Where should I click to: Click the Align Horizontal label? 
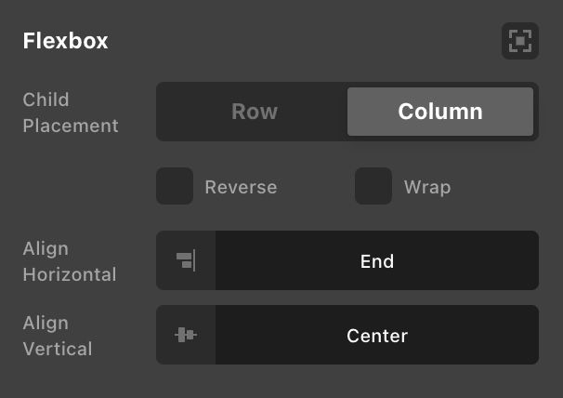tap(70, 261)
